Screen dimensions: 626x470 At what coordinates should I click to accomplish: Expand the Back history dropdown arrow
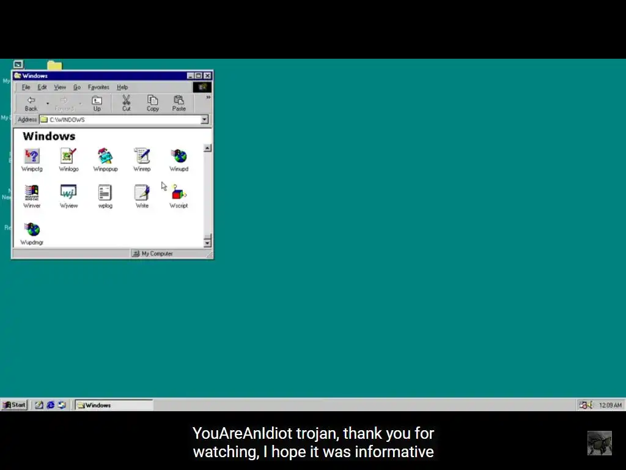pos(48,103)
